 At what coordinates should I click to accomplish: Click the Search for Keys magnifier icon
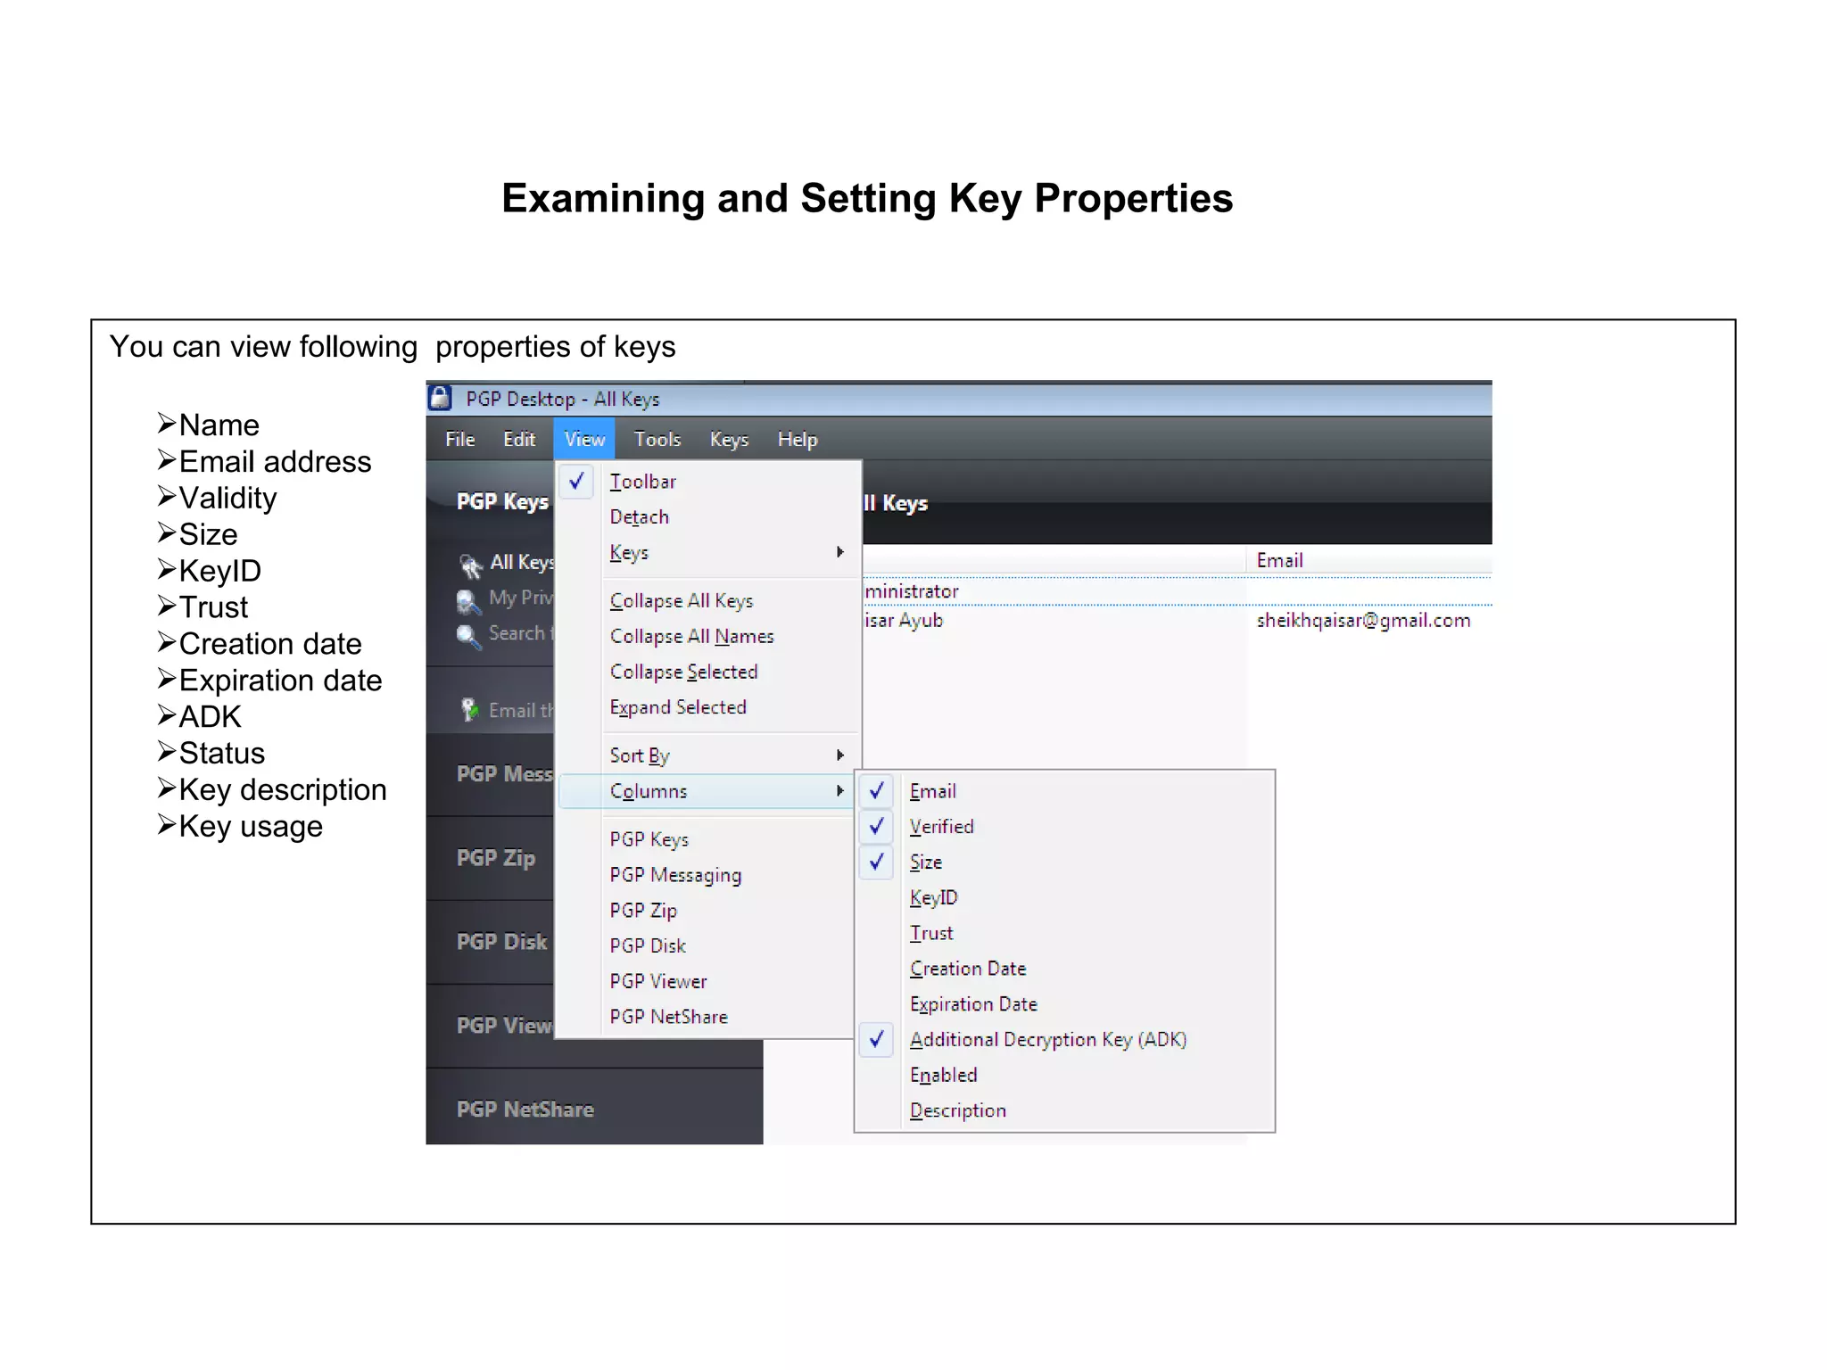(468, 637)
